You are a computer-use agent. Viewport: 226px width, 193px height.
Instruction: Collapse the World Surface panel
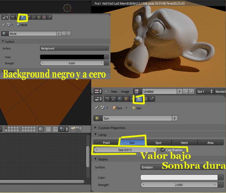click(3, 41)
